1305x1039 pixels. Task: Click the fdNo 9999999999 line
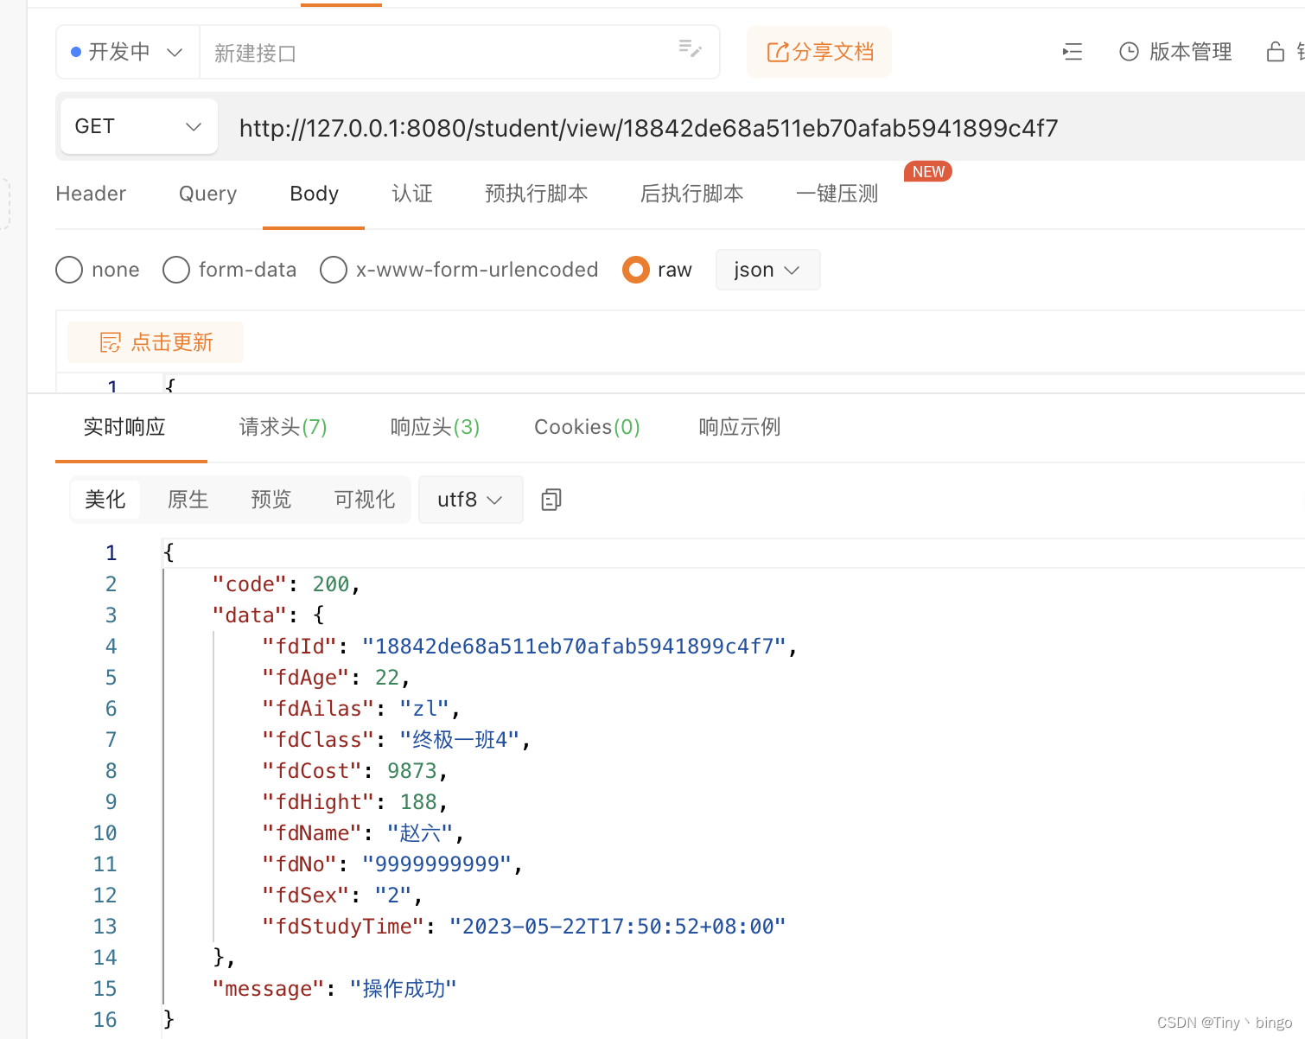point(392,864)
